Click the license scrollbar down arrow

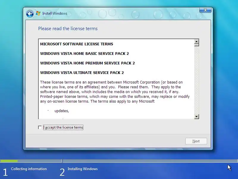point(197,117)
